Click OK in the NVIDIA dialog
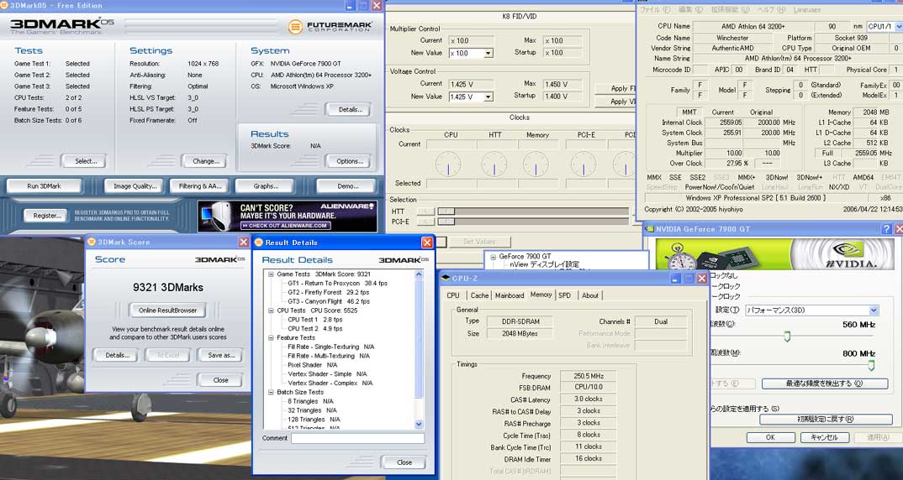 click(x=770, y=437)
